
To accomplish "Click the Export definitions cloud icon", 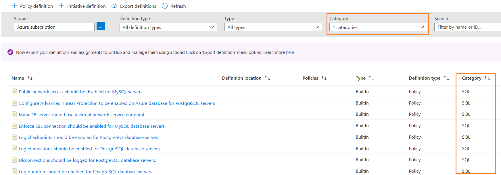I will pyautogui.click(x=114, y=6).
